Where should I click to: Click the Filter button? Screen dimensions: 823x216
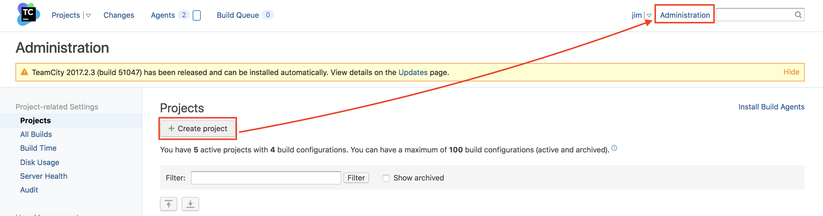click(356, 178)
